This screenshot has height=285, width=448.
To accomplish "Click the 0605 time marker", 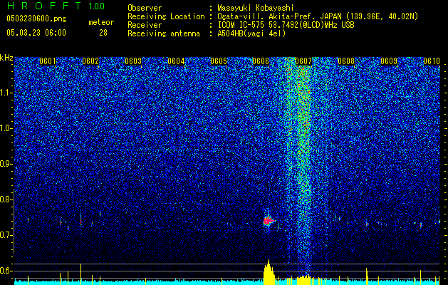I will pyautogui.click(x=219, y=61).
